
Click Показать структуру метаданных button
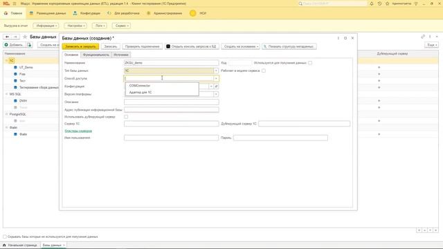(289, 46)
